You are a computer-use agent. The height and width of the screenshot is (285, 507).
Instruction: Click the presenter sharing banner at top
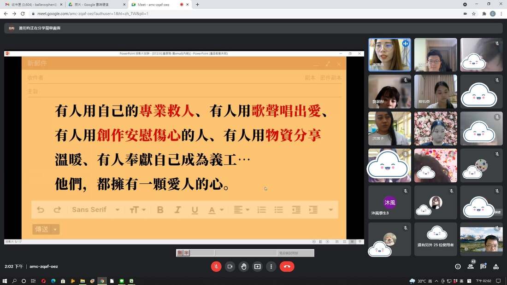(x=253, y=28)
